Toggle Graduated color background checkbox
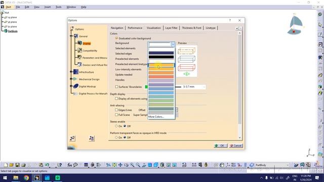Image resolution: width=324 pixels, height=182 pixels. point(116,38)
